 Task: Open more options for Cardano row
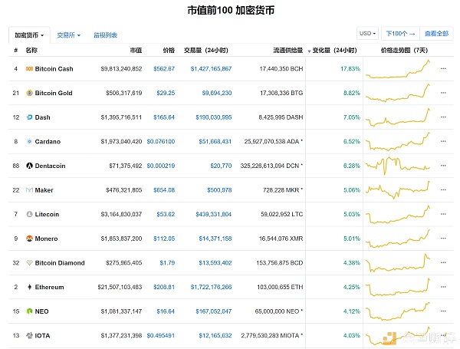(443, 141)
